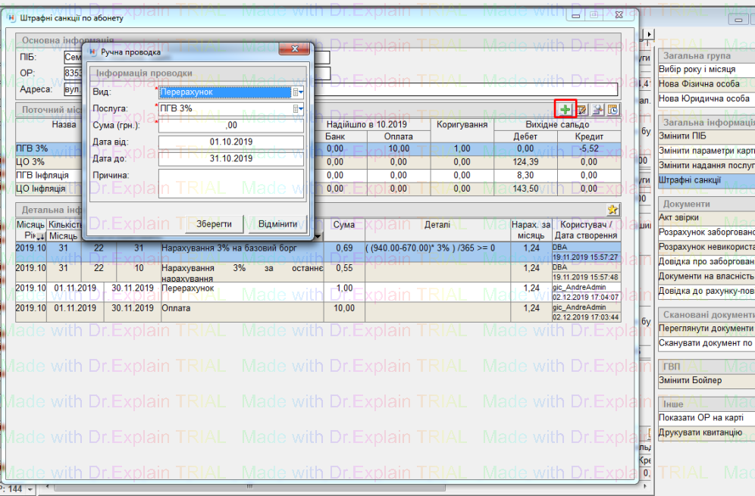The height and width of the screenshot is (496, 755).
Task: Click the calendar clock history icon
Action: (x=612, y=110)
